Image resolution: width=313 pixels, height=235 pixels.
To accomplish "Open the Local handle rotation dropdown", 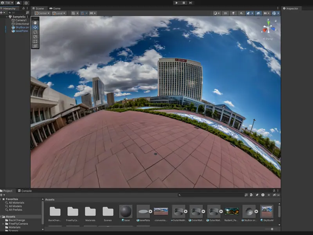I will 59,13.
